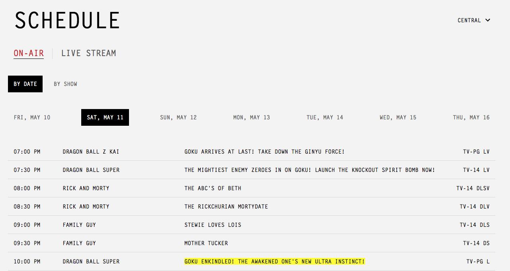Click the TV-14 LV rating

coord(476,170)
